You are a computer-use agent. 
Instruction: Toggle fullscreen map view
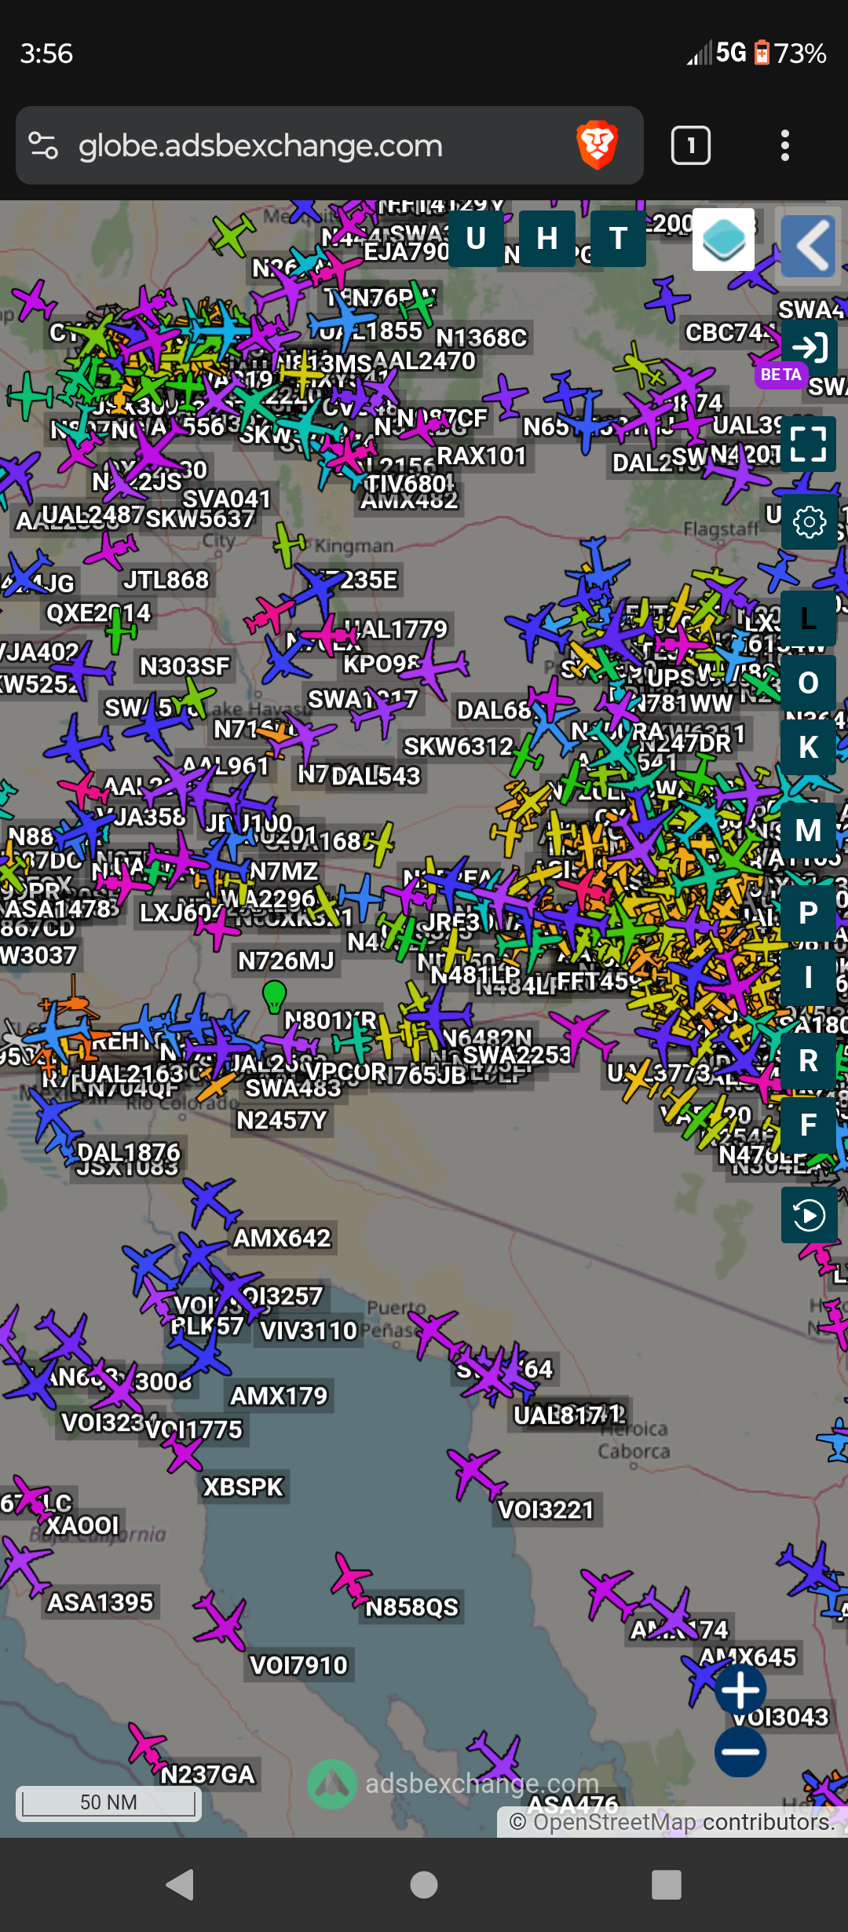click(x=809, y=444)
